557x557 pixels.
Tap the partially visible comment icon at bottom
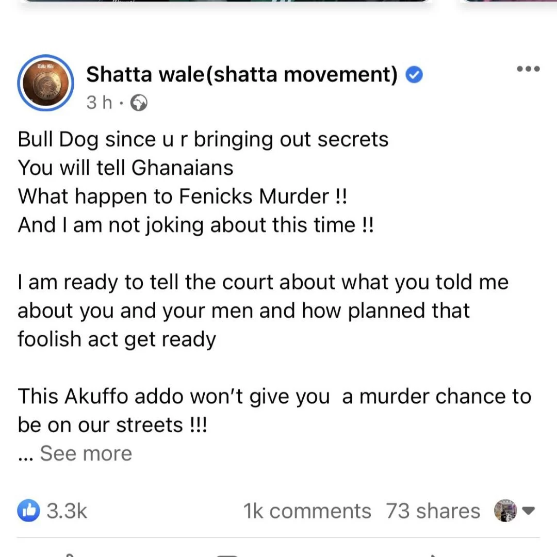(227, 555)
